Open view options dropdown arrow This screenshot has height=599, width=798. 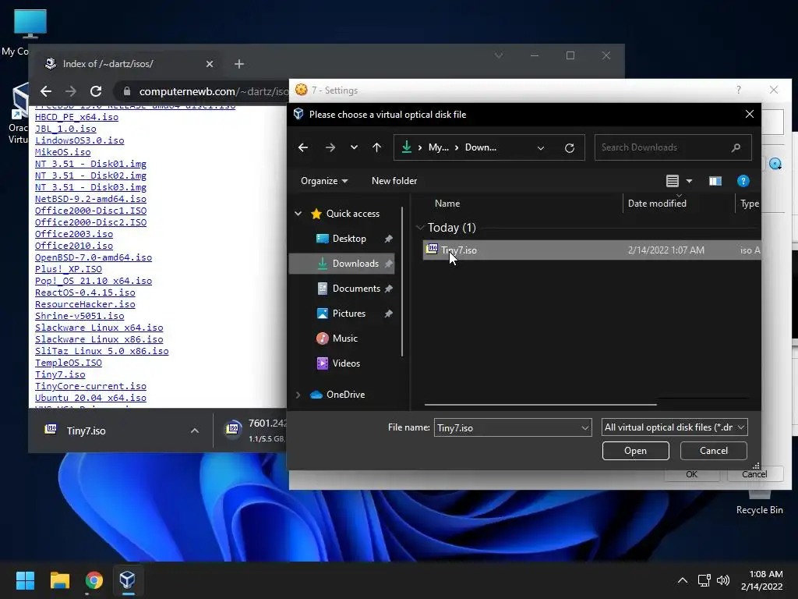pos(689,181)
